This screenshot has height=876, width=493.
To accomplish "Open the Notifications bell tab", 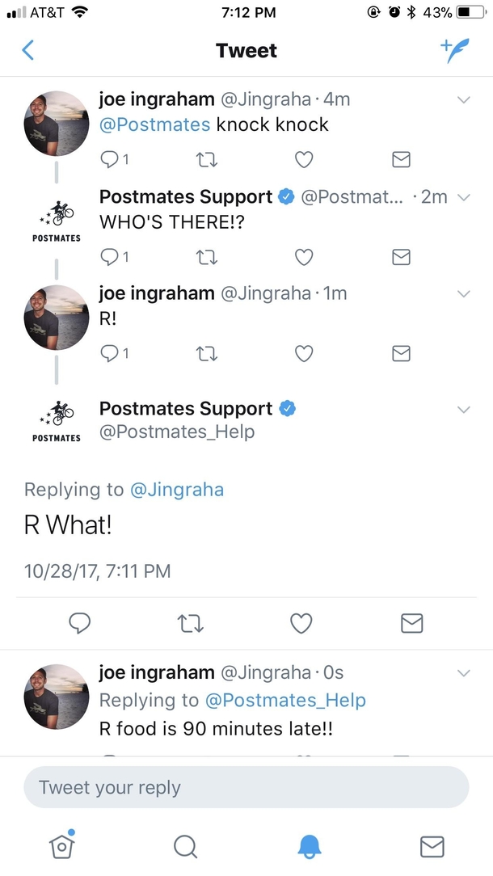I will [309, 846].
